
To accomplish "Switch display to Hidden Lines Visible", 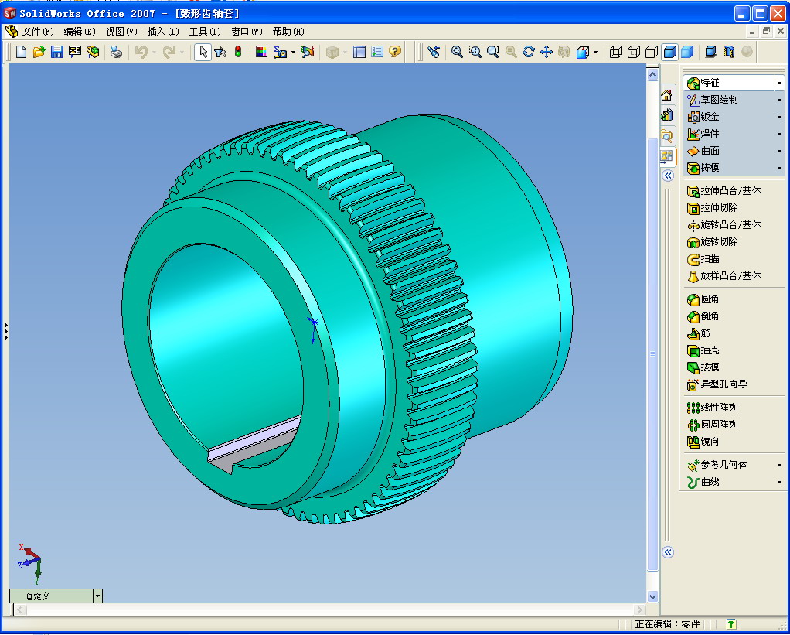I will pyautogui.click(x=634, y=51).
